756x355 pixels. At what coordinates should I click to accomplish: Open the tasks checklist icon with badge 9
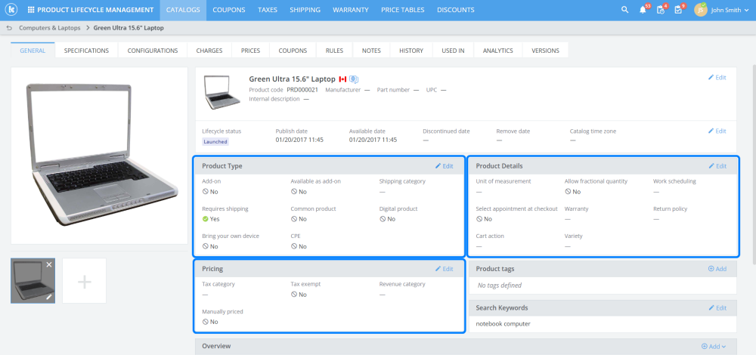(678, 10)
